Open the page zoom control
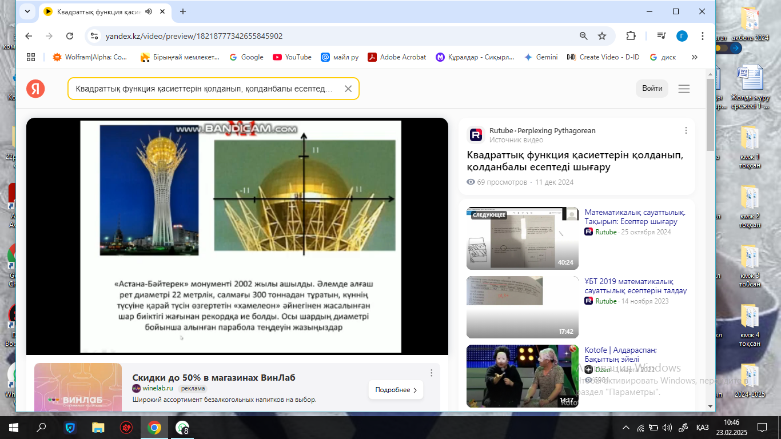781x439 pixels. tap(584, 36)
